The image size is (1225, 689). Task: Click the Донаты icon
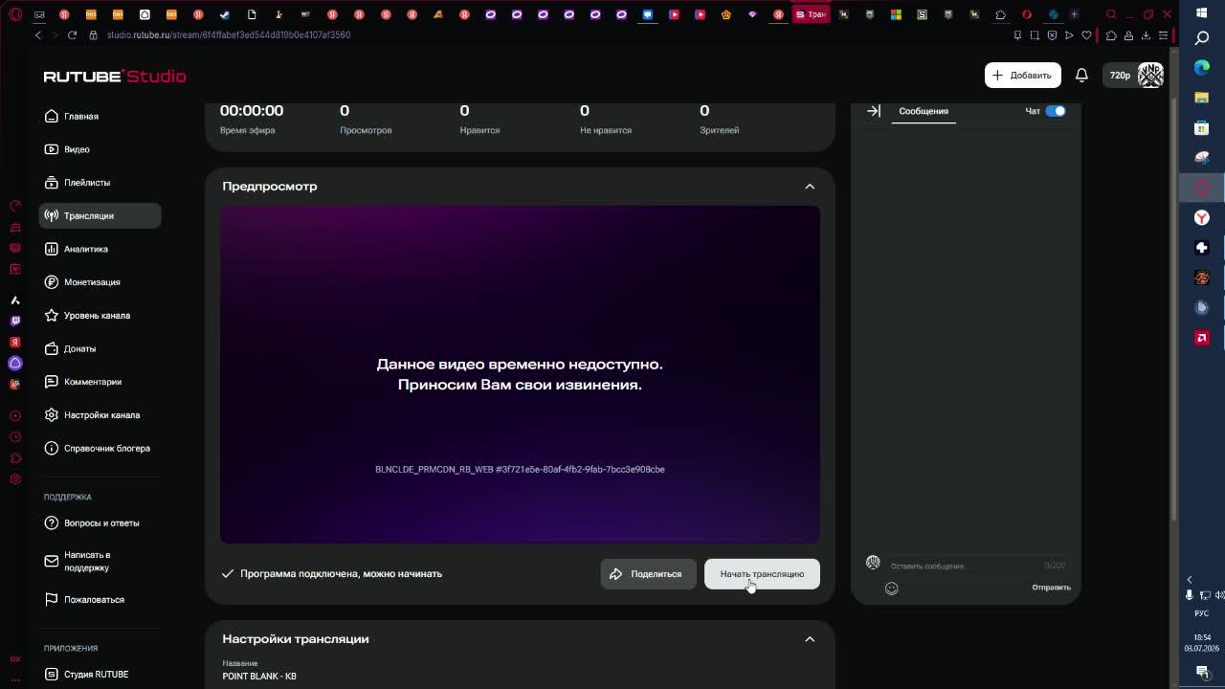(52, 348)
